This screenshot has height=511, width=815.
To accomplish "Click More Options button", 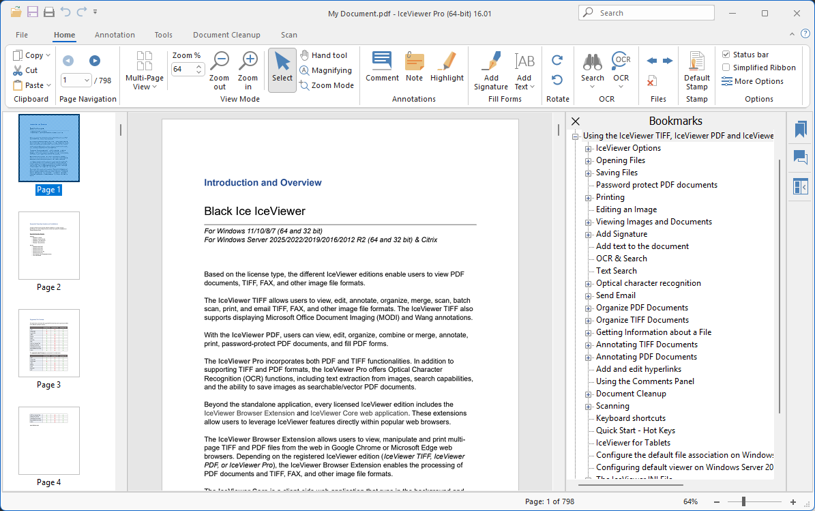I will [x=753, y=81].
